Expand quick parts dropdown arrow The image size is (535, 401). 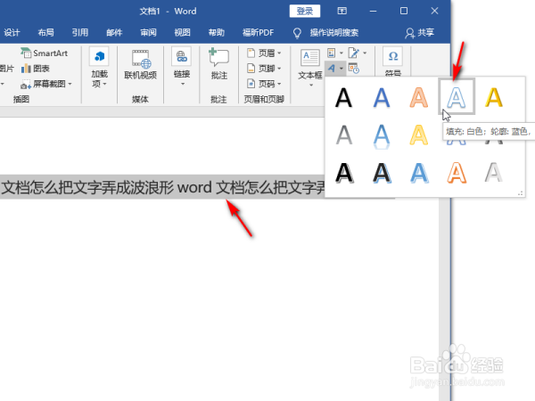point(342,53)
